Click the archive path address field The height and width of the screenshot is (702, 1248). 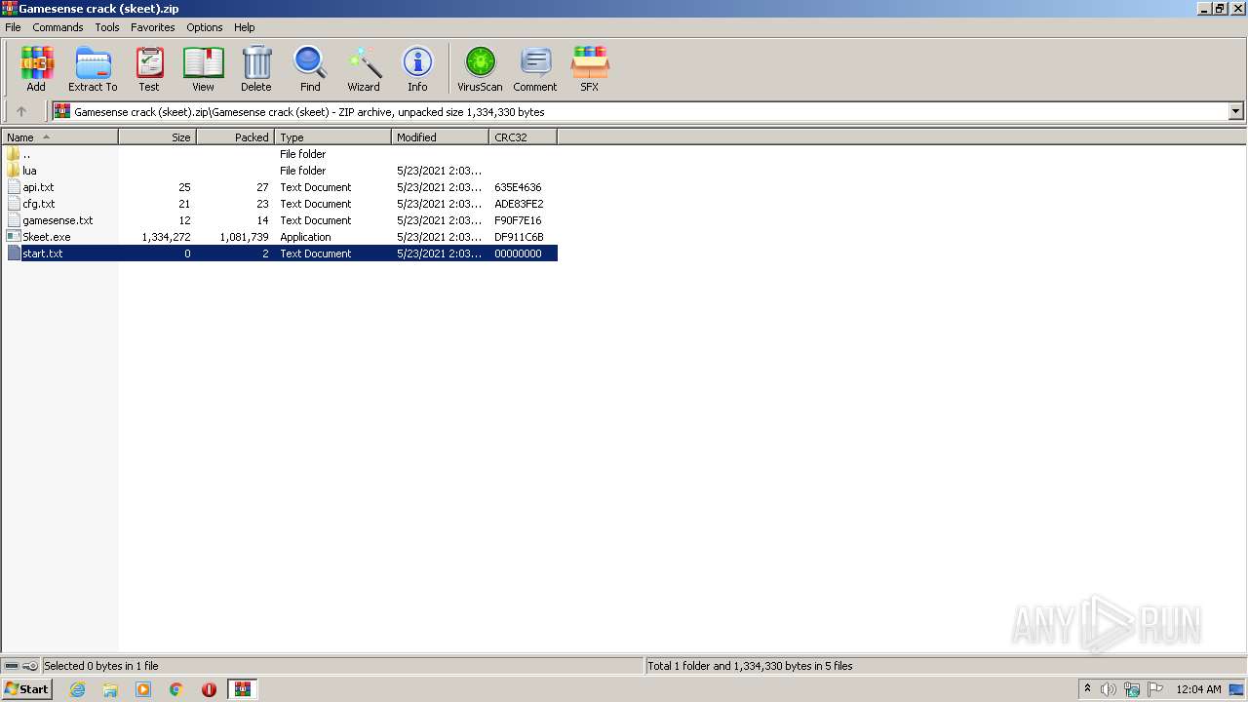point(641,111)
